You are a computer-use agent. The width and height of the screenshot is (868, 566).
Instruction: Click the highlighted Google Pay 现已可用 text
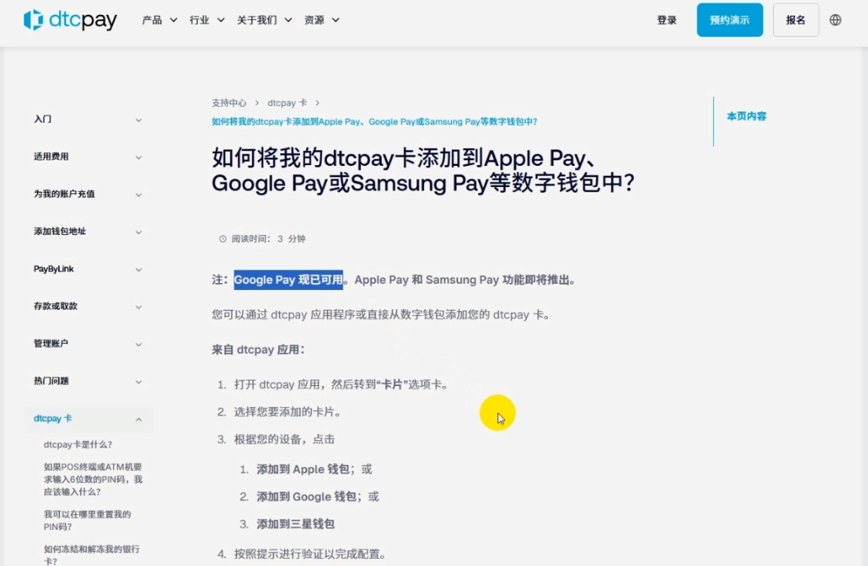(288, 280)
